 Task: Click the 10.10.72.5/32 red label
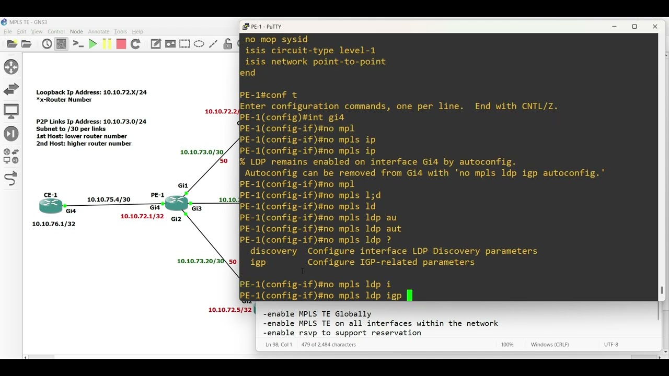point(230,310)
